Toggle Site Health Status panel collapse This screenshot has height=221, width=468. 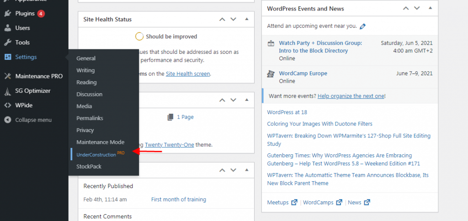click(x=246, y=19)
